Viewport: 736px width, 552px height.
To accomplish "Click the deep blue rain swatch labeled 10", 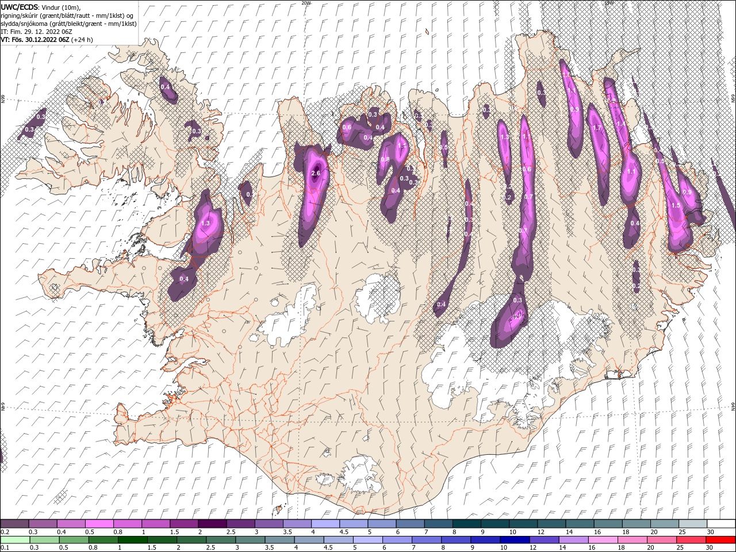I will [x=514, y=540].
